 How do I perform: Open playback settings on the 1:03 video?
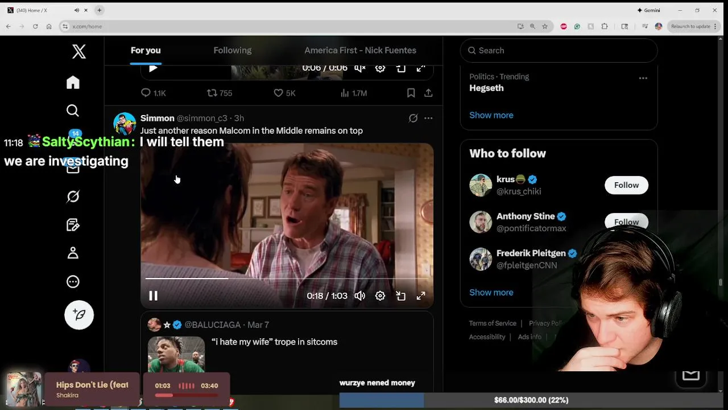[380, 296]
